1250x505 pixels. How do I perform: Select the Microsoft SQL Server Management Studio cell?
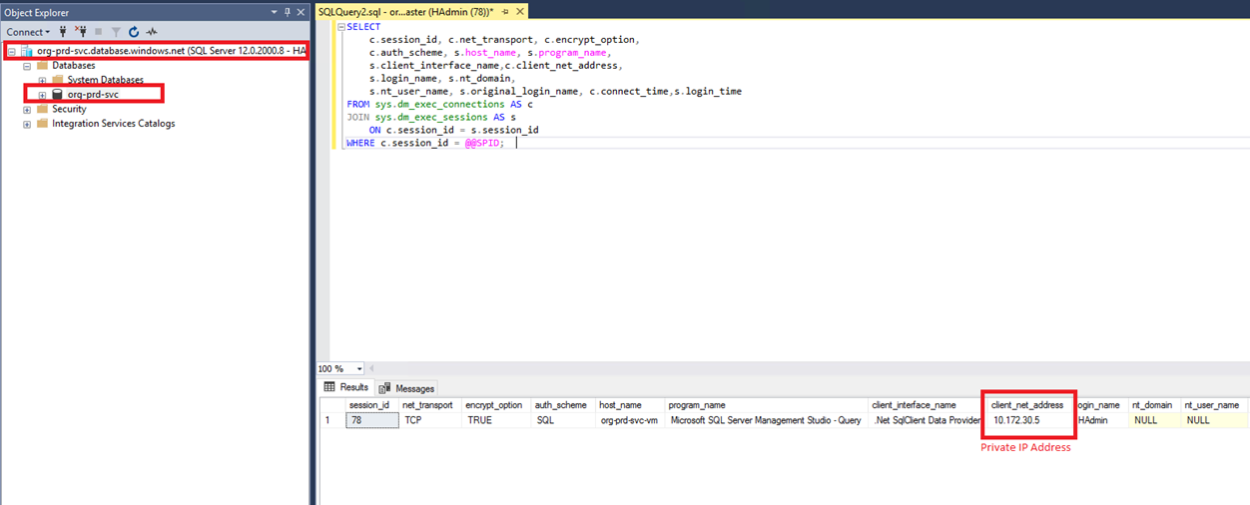click(x=767, y=420)
